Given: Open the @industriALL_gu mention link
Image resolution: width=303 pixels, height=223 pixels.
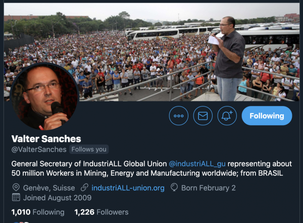Looking at the screenshot, I should 197,164.
